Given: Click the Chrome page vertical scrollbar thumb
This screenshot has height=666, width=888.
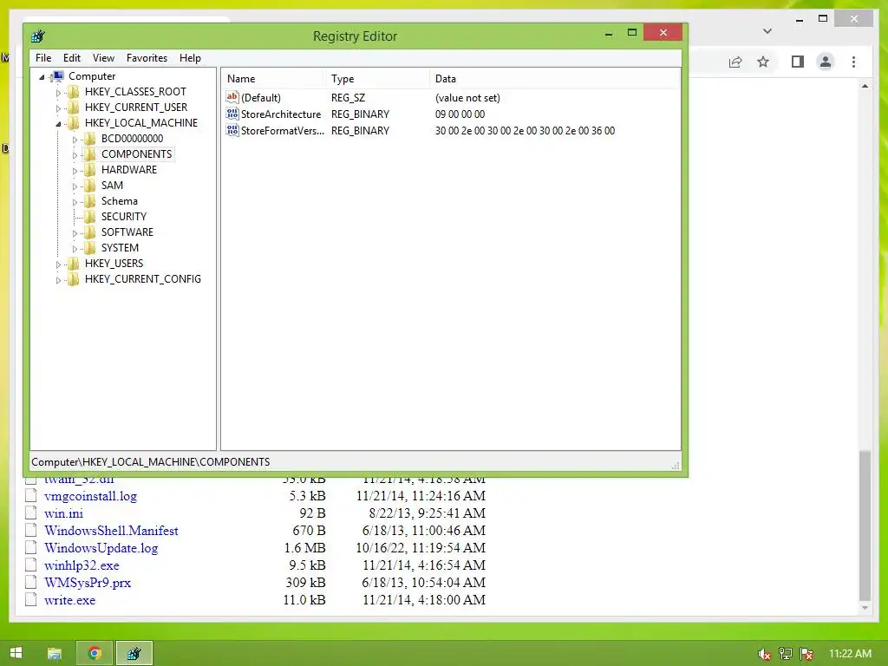Looking at the screenshot, I should click(x=865, y=525).
